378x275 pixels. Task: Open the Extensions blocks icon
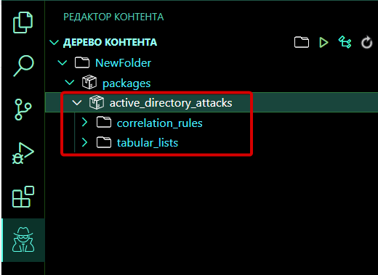[23, 197]
